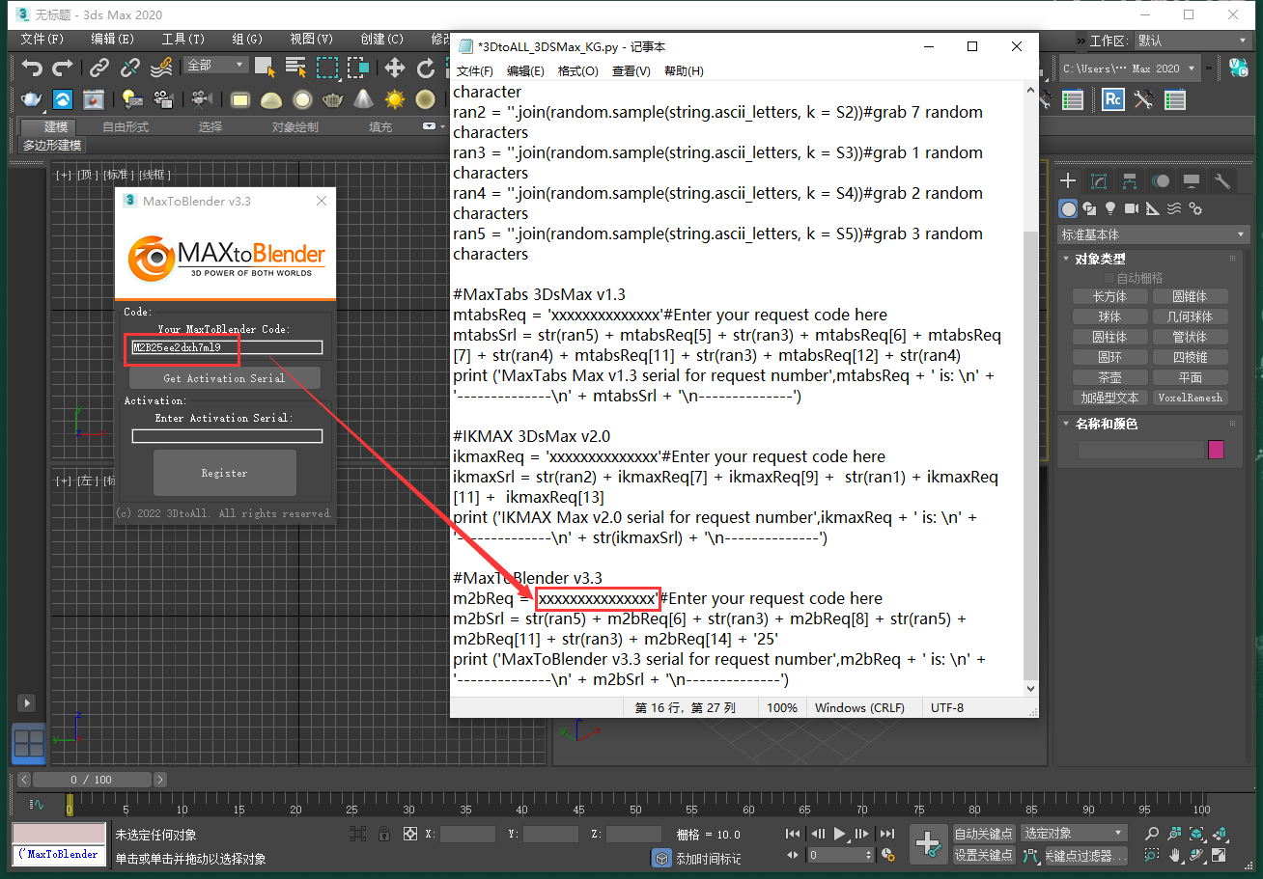
Task: Click the 自动关键点 auto key button
Action: point(983,833)
